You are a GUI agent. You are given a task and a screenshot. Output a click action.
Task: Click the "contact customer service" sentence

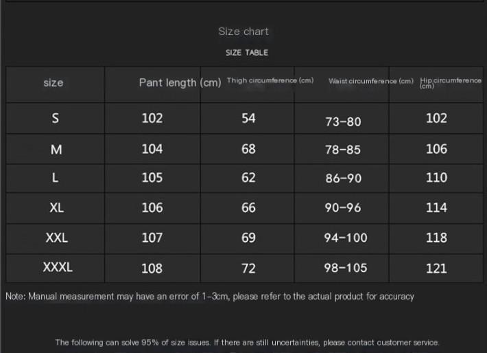click(247, 342)
